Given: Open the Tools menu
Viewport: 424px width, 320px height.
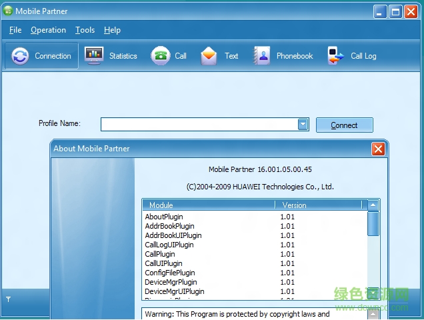Looking at the screenshot, I should click(x=85, y=30).
